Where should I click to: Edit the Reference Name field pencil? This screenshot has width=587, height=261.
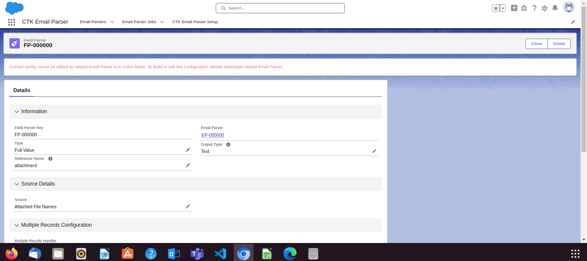click(188, 165)
